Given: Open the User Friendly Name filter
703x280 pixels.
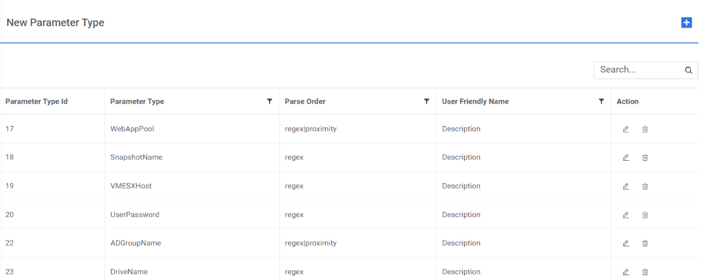Looking at the screenshot, I should click(x=601, y=101).
